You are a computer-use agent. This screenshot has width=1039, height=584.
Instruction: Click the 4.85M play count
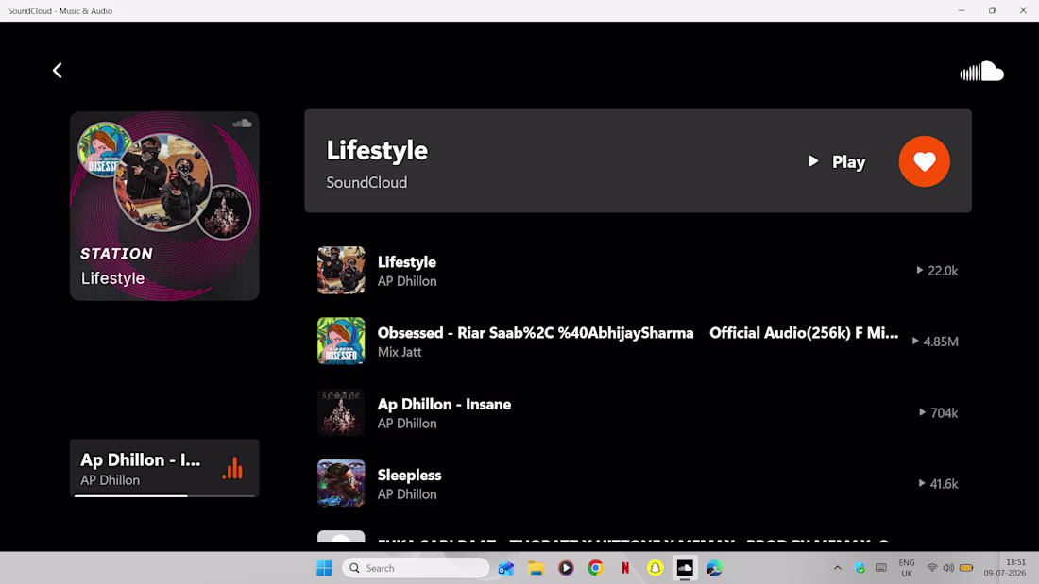coord(935,341)
